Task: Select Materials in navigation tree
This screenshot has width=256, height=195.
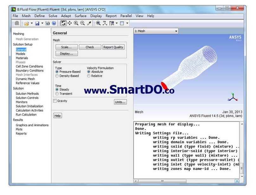Action: click(x=22, y=58)
